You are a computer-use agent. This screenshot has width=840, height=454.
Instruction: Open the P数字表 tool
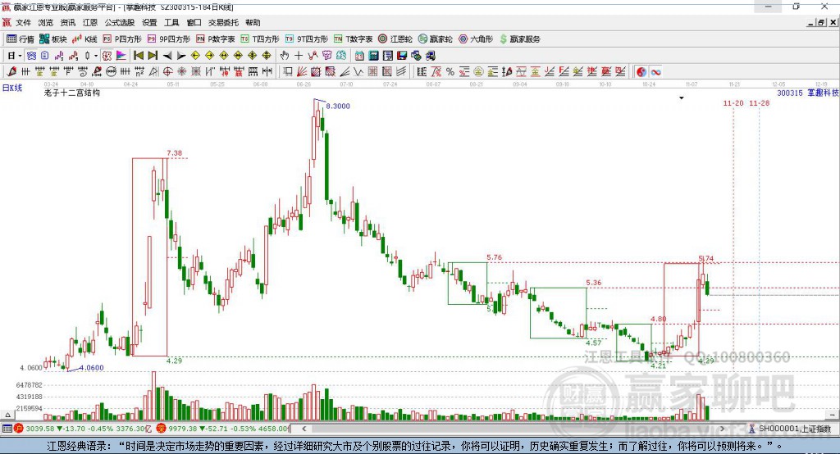(216, 39)
